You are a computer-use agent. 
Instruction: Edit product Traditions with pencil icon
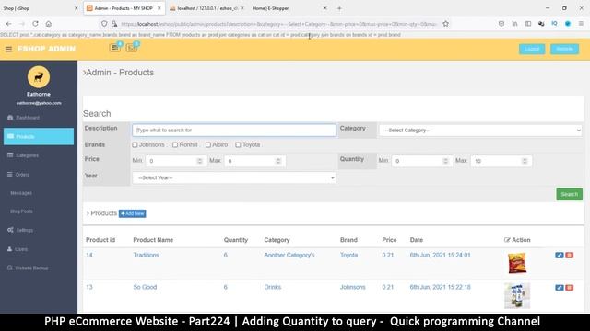[560, 256]
